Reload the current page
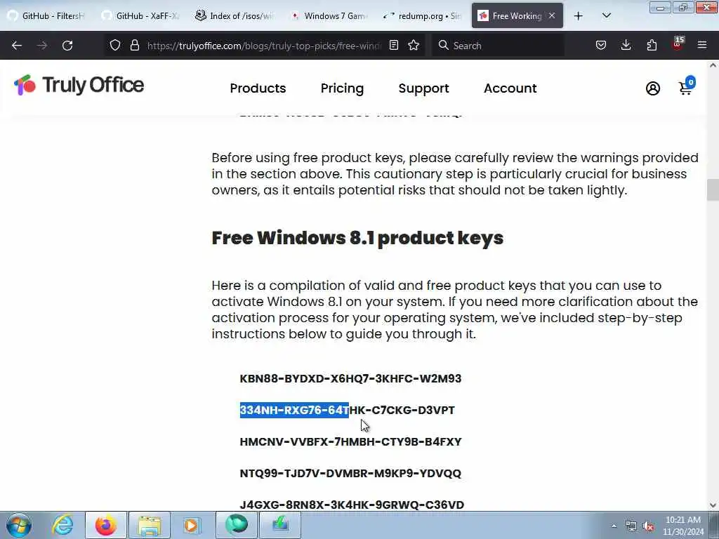719x539 pixels. pos(67,46)
